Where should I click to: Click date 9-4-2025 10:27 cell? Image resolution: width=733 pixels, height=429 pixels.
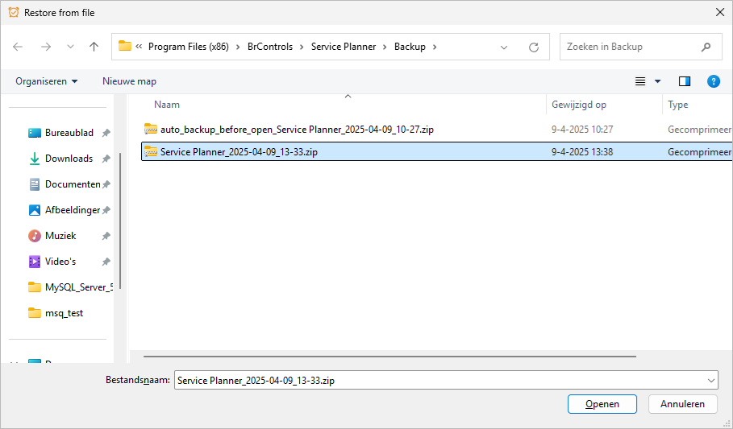pos(582,130)
